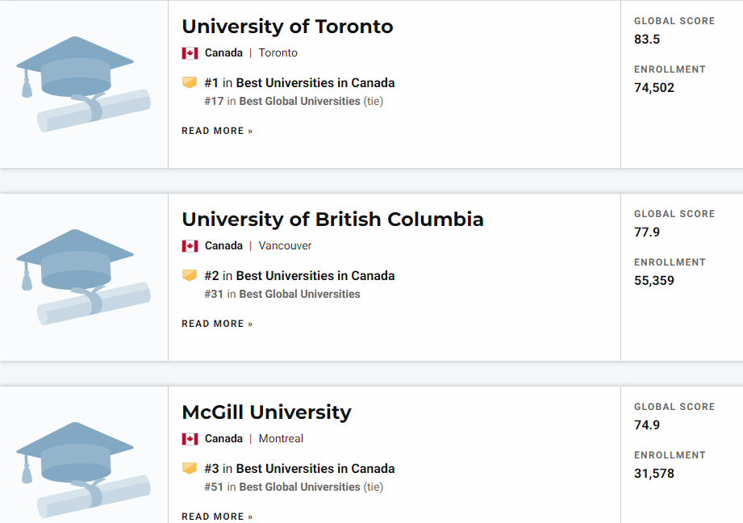Click the McGill University graduation cap thumbnail

[83, 470]
